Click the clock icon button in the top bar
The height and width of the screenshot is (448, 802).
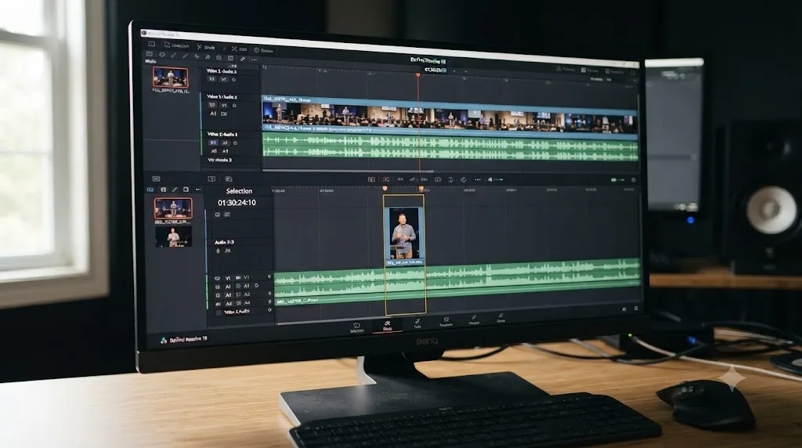click(x=257, y=50)
